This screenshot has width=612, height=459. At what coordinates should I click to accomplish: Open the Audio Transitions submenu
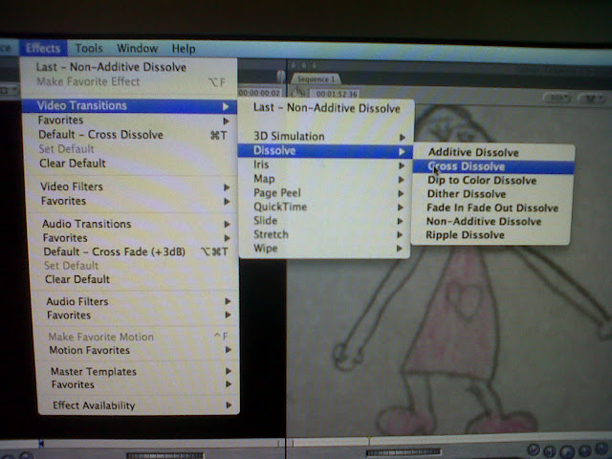[x=134, y=224]
